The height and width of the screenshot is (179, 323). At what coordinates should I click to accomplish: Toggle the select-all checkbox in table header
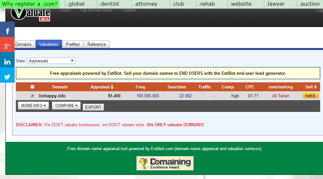point(32,87)
